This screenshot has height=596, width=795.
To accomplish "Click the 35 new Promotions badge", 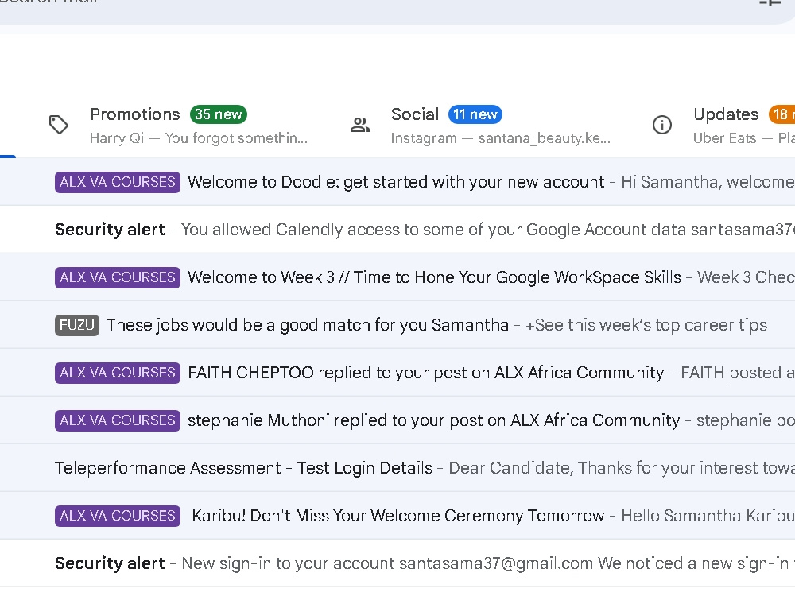I will [x=219, y=114].
